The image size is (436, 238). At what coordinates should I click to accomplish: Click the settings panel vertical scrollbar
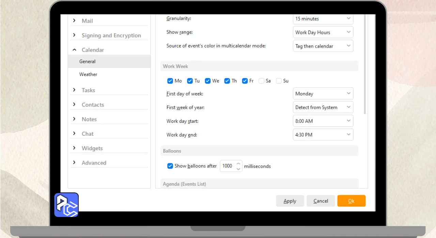click(x=365, y=68)
